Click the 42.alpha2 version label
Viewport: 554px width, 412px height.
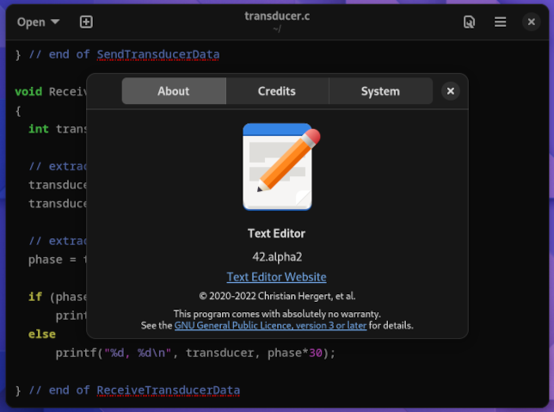277,257
